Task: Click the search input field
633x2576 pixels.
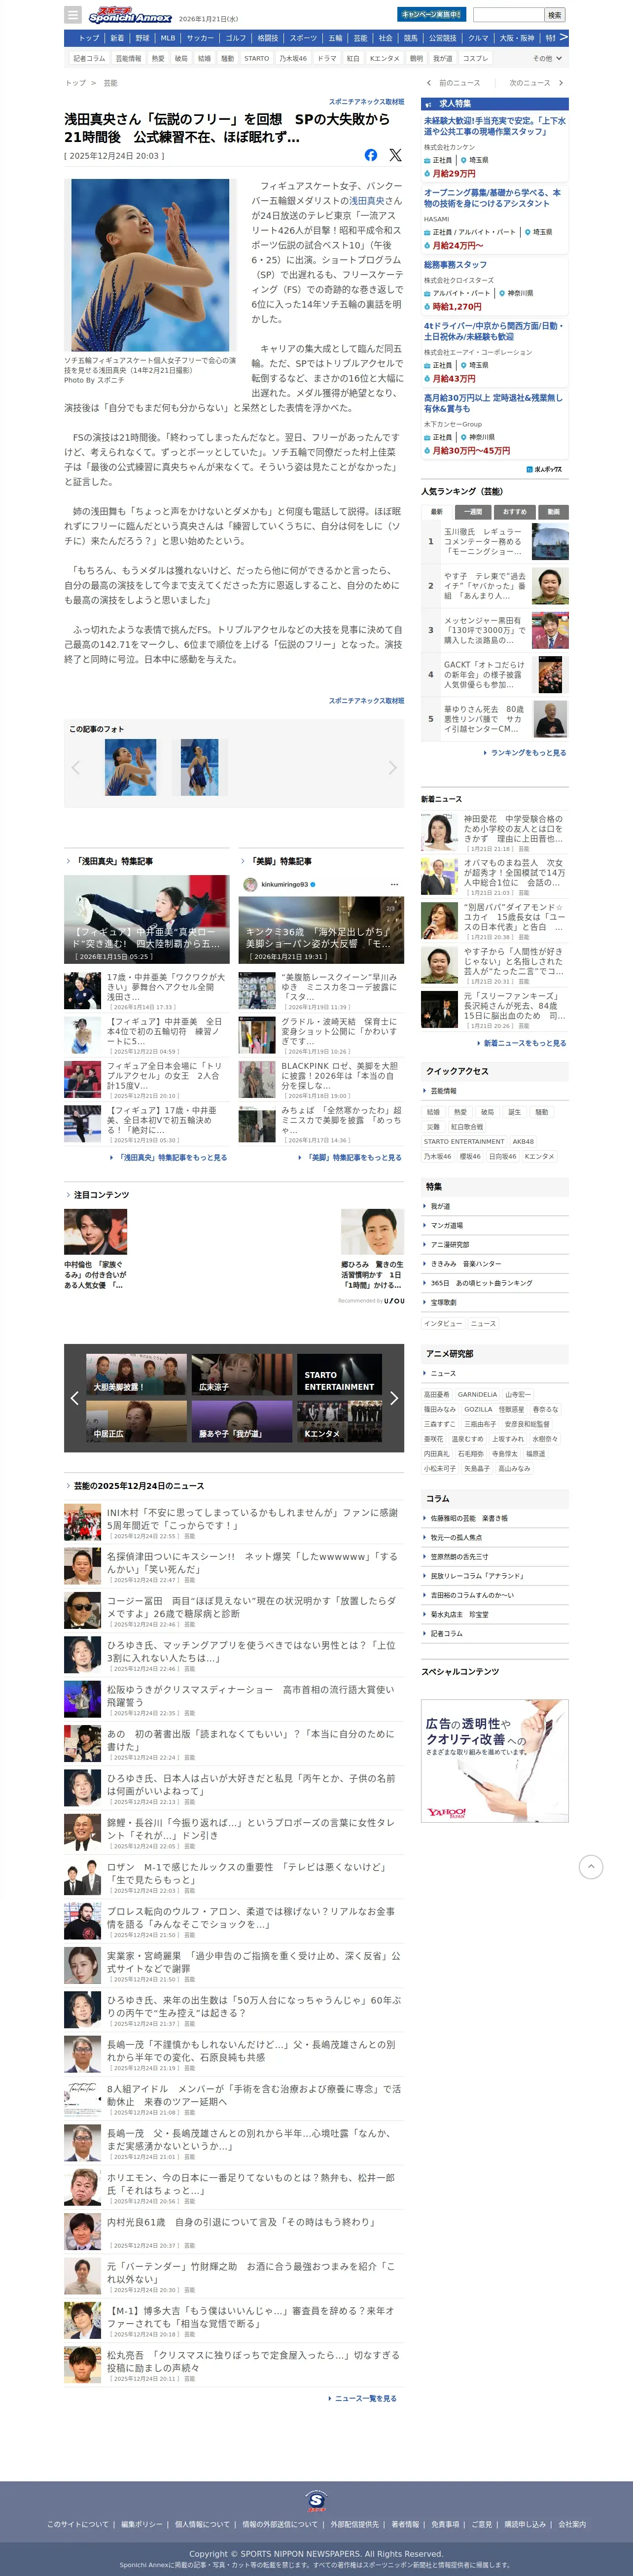Action: click(508, 15)
